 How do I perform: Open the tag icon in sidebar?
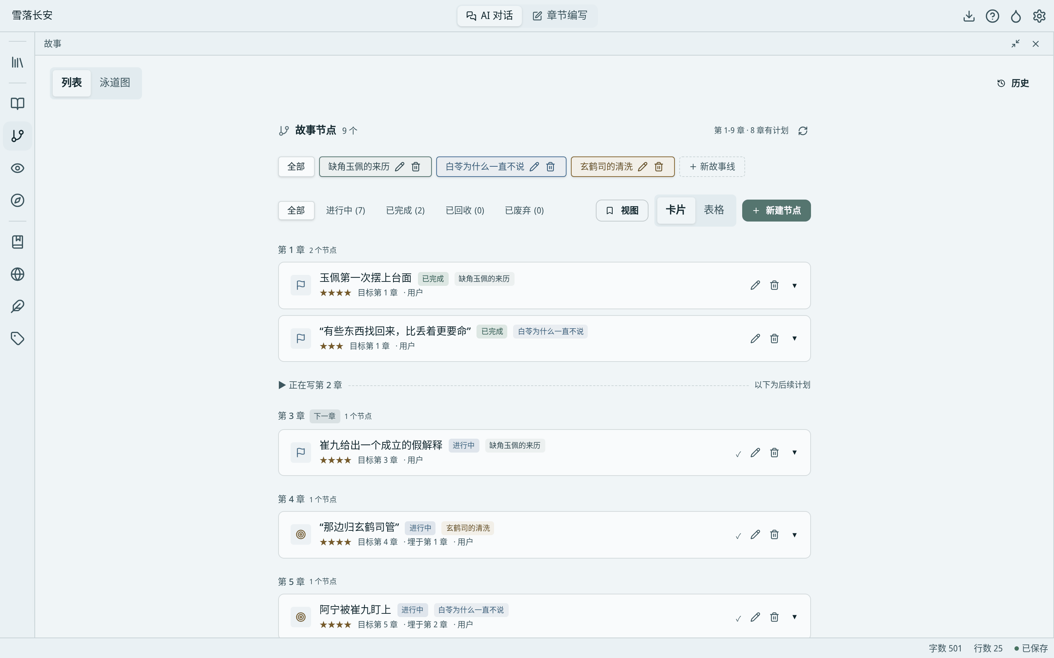pyautogui.click(x=18, y=339)
